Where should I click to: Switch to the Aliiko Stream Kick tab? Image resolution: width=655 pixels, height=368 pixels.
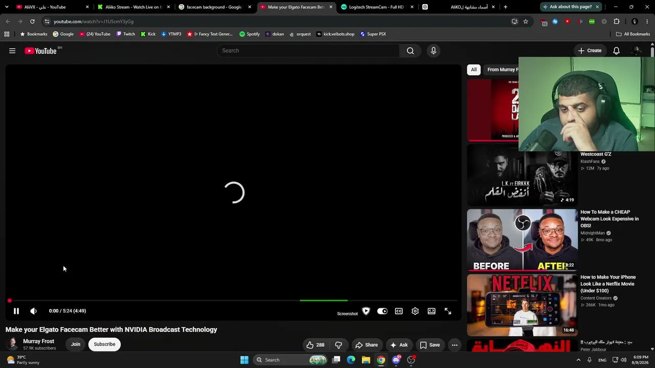coord(133,7)
